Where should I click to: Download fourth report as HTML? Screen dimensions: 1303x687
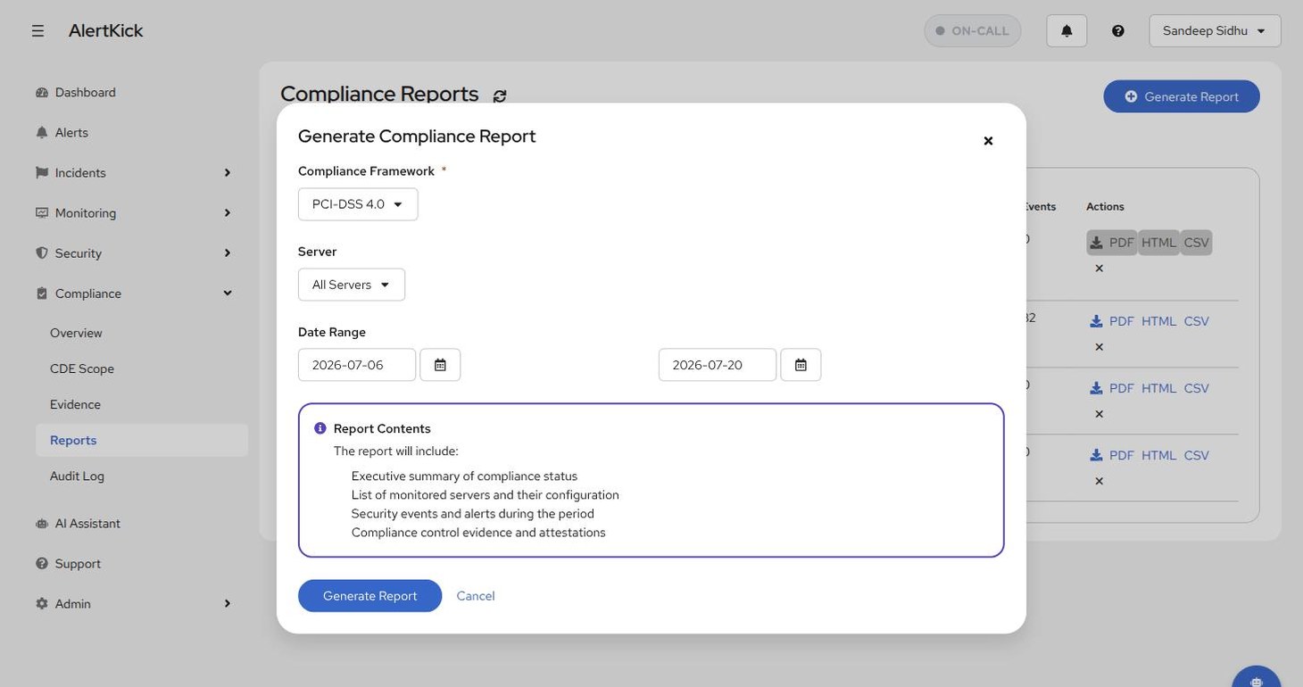coord(1158,455)
